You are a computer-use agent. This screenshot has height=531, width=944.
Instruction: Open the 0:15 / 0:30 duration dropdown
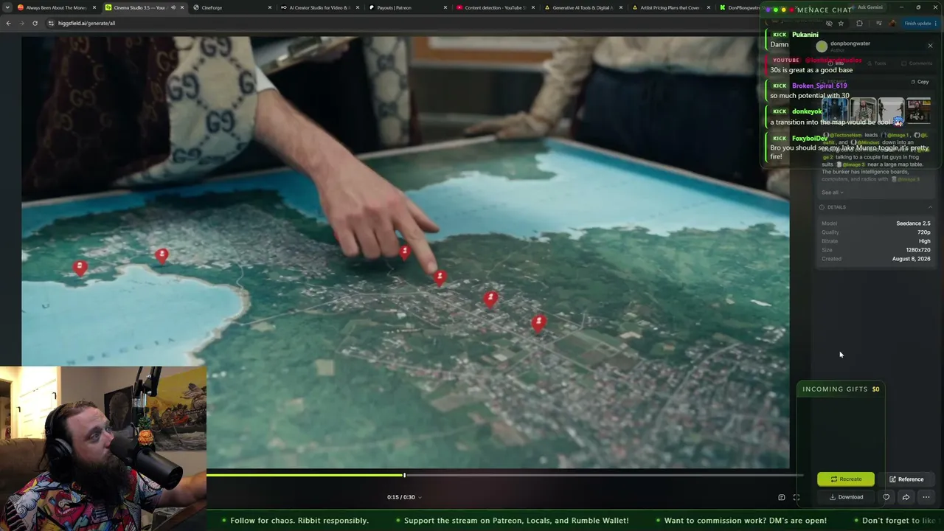tap(404, 497)
